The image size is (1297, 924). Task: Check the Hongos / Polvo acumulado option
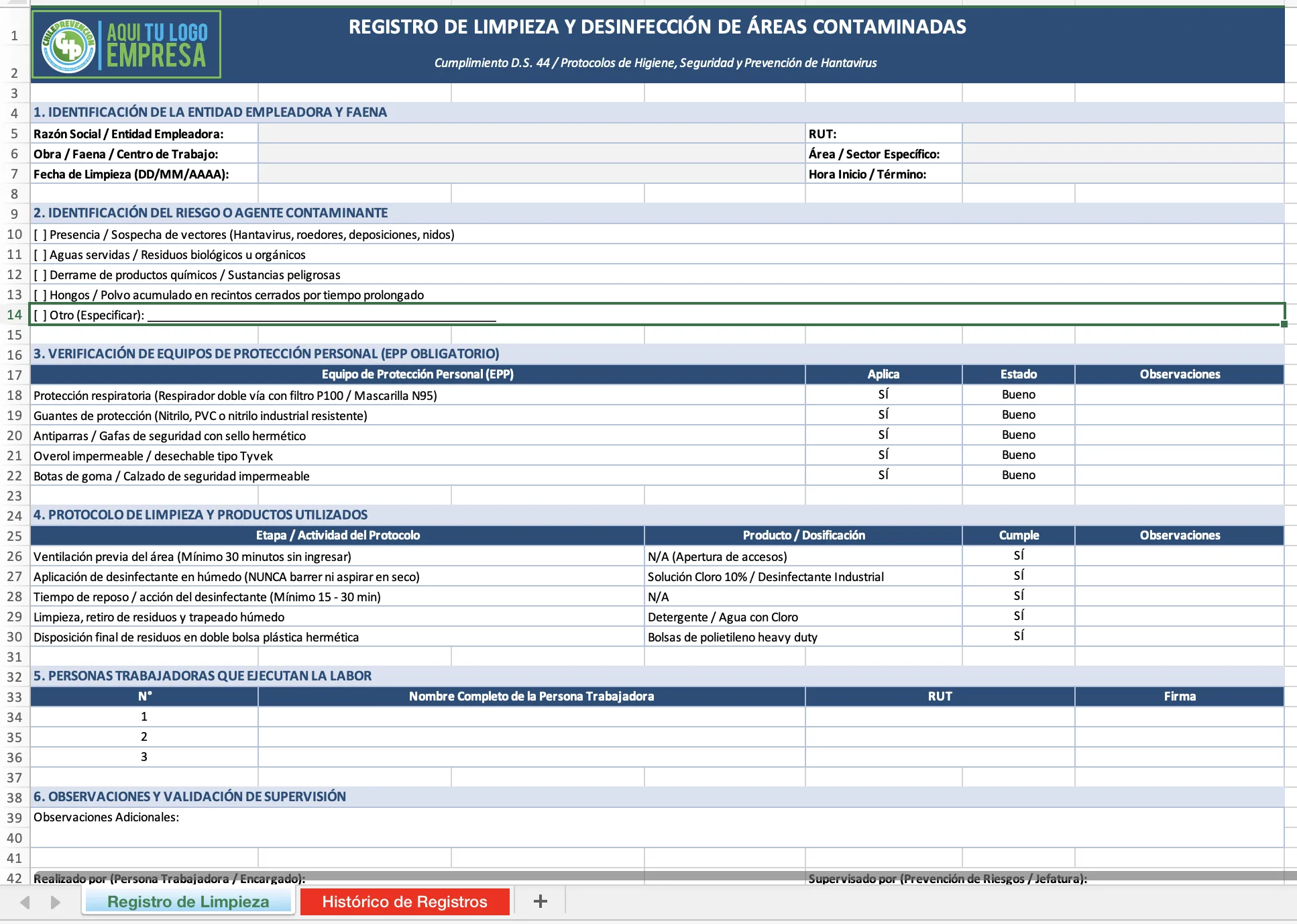click(x=40, y=295)
